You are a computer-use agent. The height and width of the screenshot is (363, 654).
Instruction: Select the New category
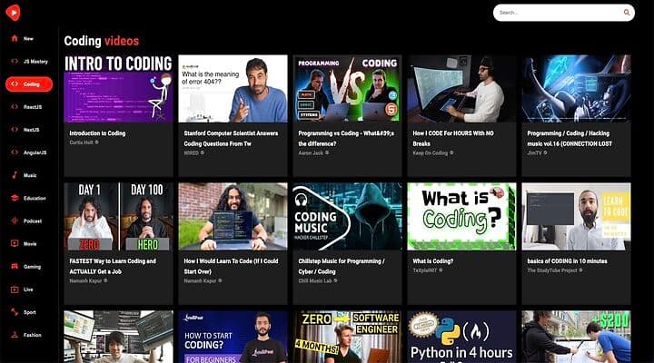point(29,38)
